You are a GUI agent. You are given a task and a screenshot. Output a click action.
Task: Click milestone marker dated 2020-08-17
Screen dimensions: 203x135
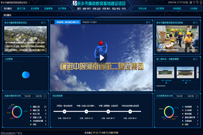[x=108, y=111]
